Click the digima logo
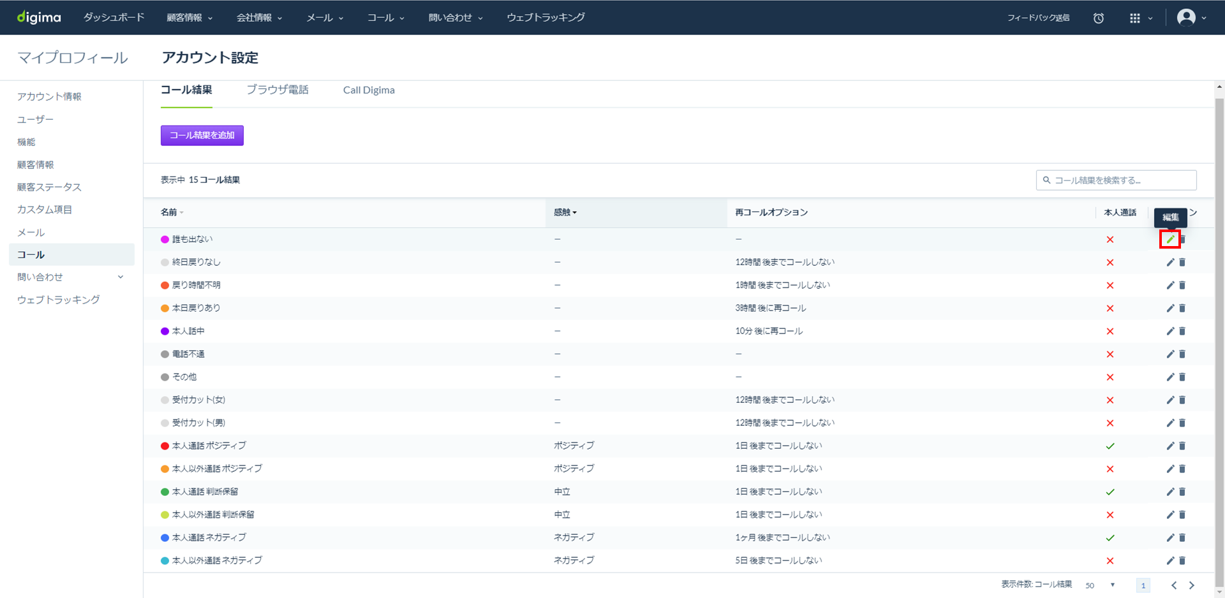 point(39,17)
